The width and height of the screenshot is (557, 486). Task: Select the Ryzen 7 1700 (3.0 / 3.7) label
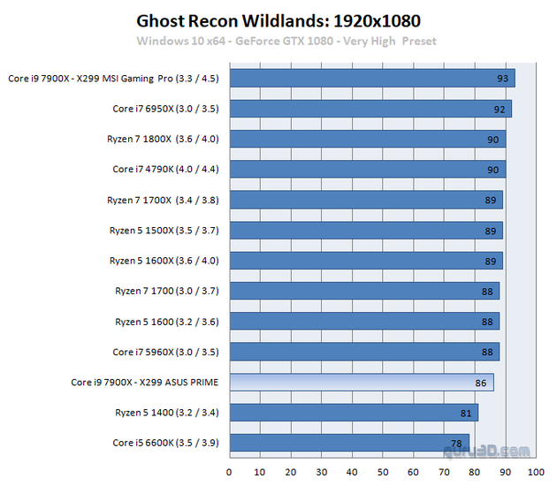click(x=167, y=291)
